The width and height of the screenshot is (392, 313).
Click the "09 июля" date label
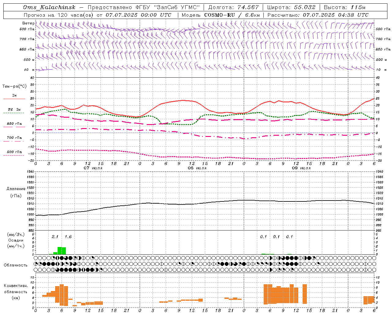(301, 168)
